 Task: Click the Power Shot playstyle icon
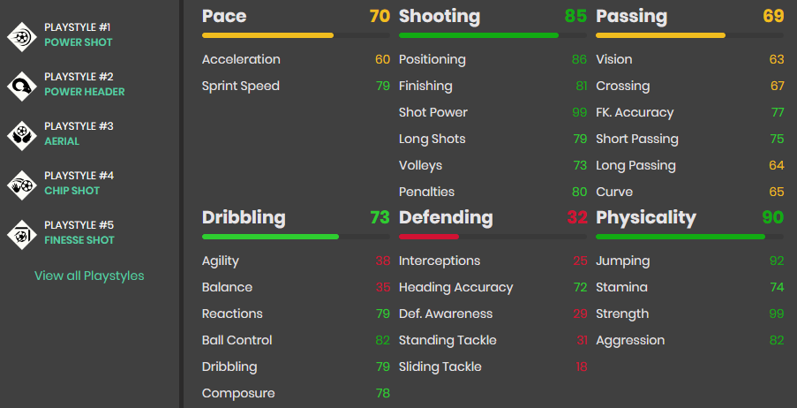[x=22, y=37]
